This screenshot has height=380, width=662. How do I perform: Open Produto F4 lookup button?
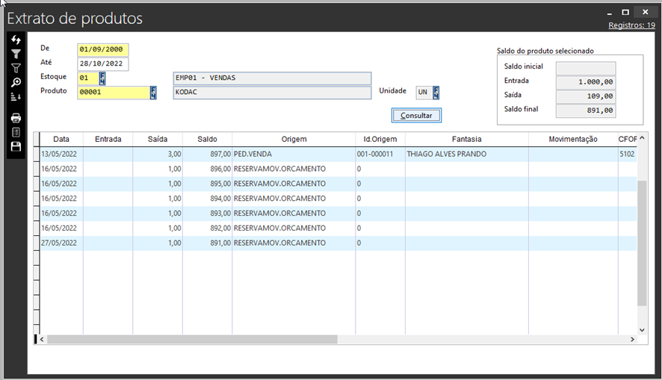tap(153, 93)
